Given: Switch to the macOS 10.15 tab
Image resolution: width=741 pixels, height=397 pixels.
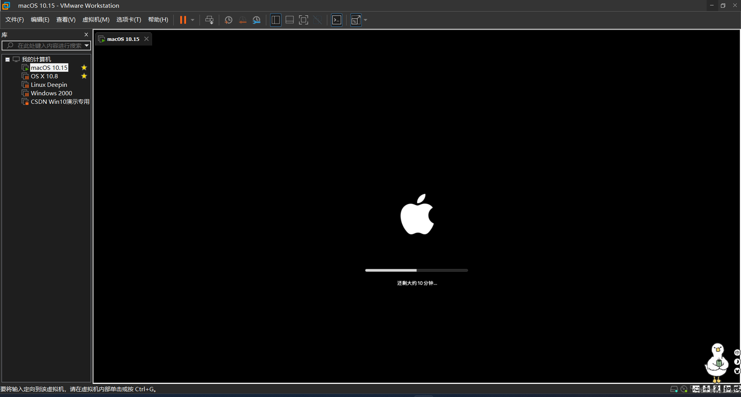Looking at the screenshot, I should [x=123, y=39].
